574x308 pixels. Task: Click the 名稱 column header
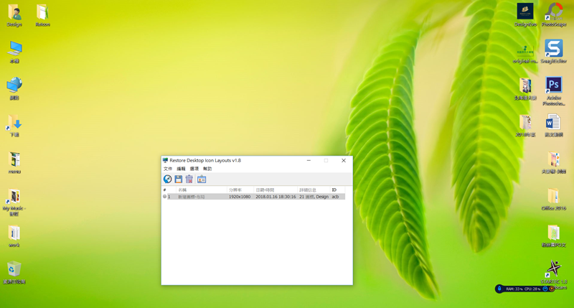(201, 190)
